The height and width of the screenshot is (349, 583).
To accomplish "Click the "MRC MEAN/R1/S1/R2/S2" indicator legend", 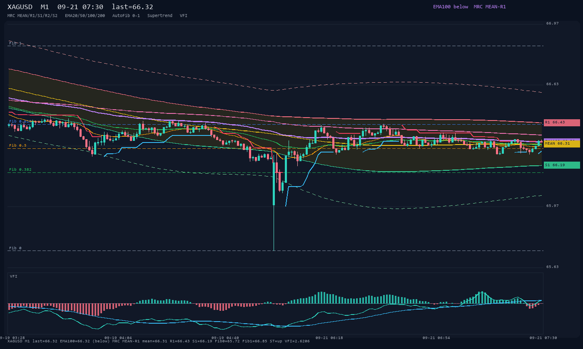I will pos(32,16).
